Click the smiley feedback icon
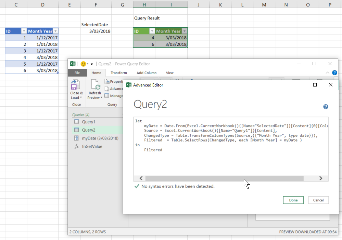Screen dimensions: 342x240 [x=83, y=64]
